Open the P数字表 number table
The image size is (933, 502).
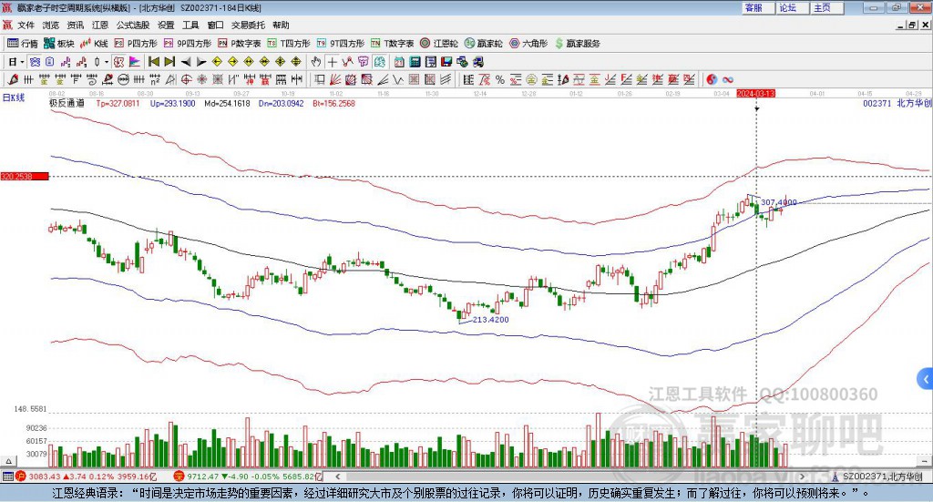240,44
